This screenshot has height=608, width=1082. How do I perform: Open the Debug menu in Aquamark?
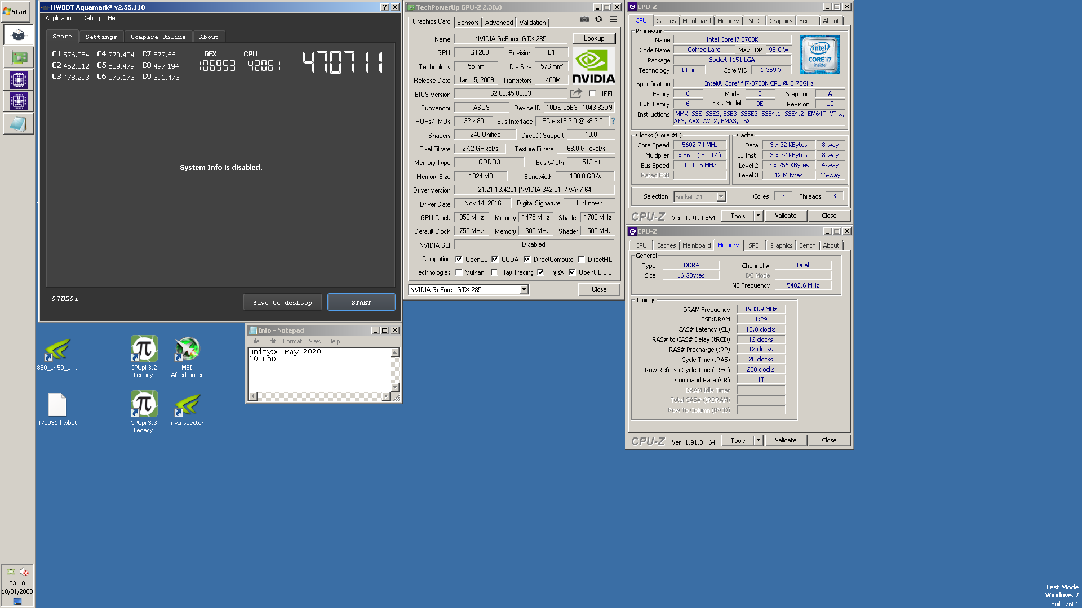[x=91, y=18]
